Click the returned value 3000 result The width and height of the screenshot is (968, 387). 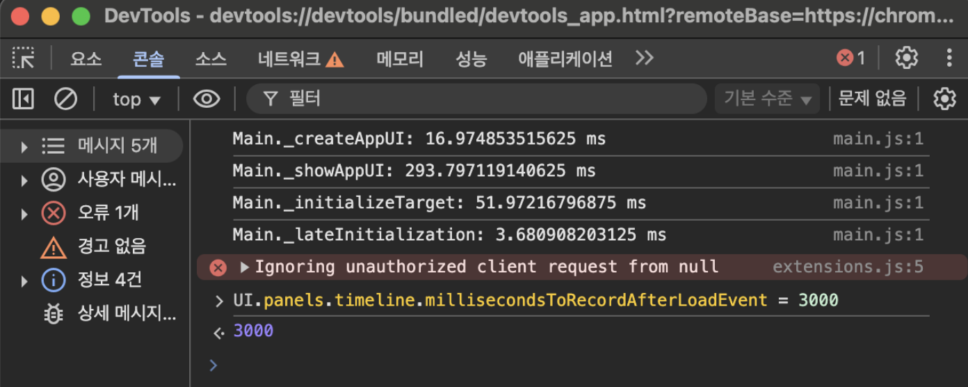(253, 331)
